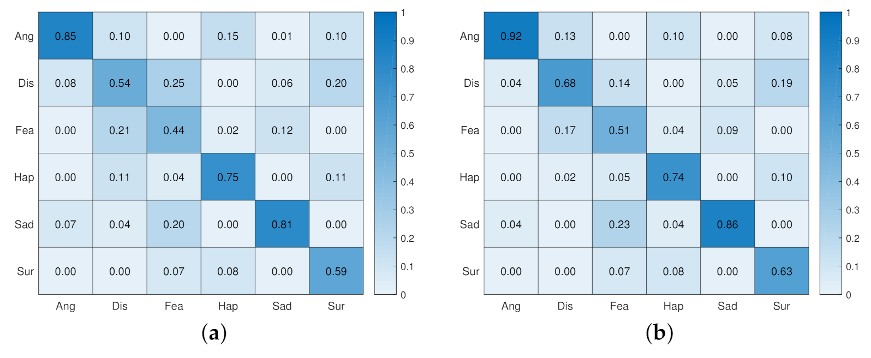Click the 0.81 Sad-Sad cell in matrix (a)
Screen dimensions: 871x358
pyautogui.click(x=282, y=224)
